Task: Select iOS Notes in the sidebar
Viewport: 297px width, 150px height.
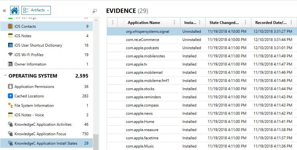Action: click(46, 36)
